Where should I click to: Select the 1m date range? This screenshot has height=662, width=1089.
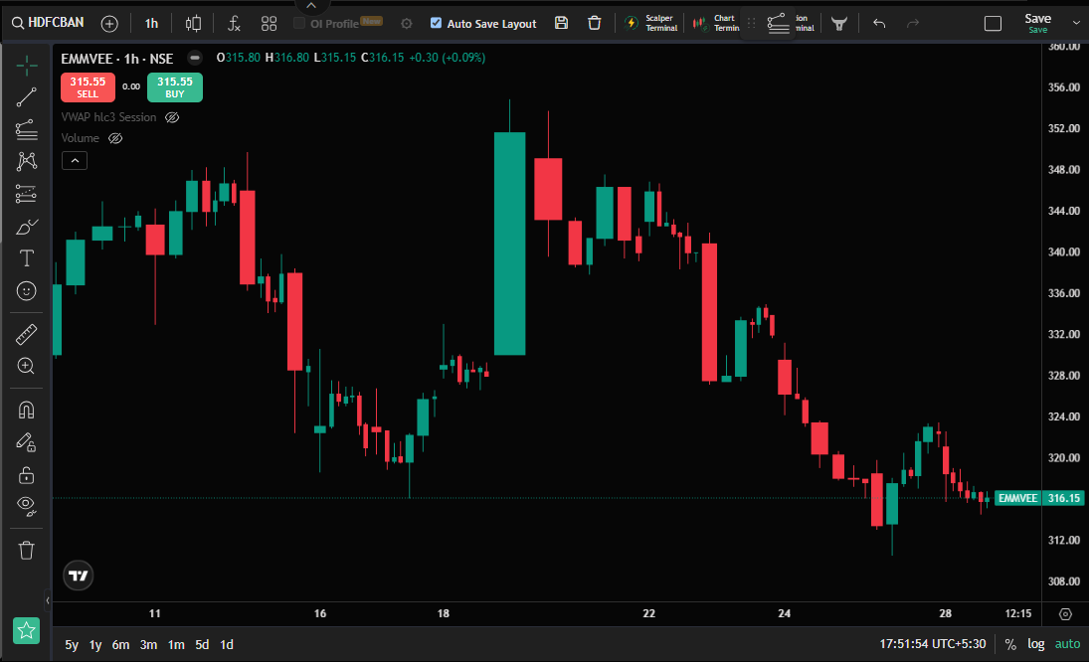click(176, 645)
